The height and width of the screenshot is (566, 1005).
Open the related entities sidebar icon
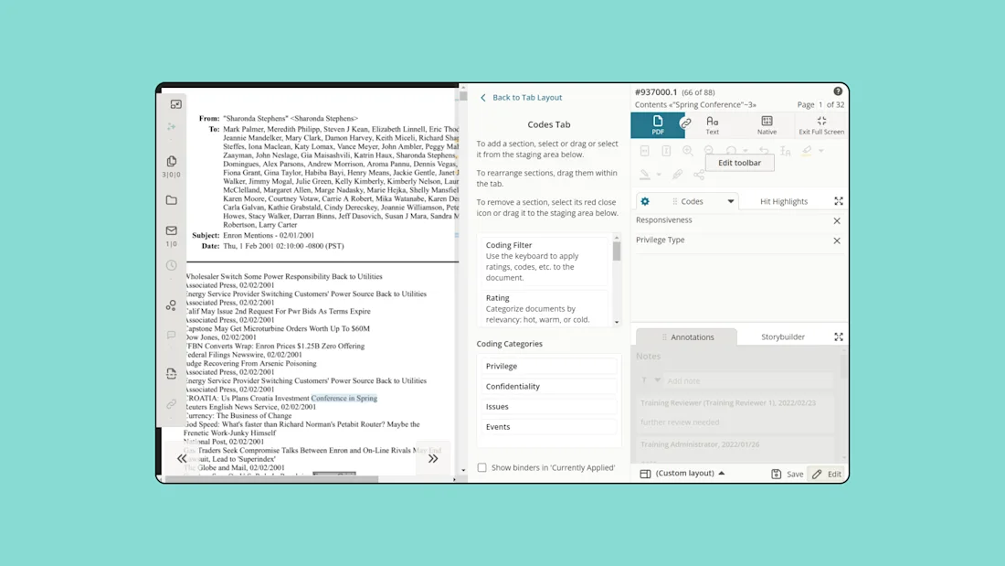pos(171,305)
